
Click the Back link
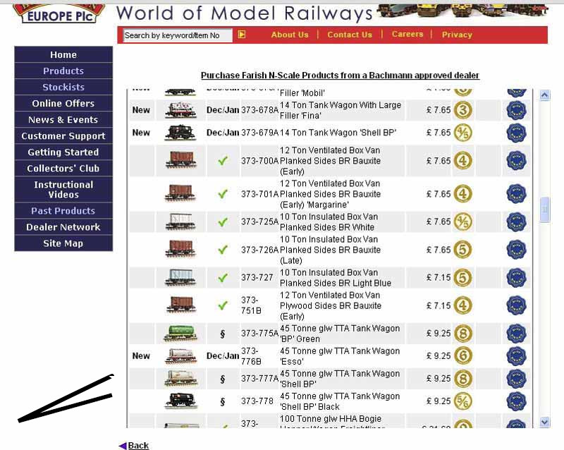pyautogui.click(x=138, y=445)
